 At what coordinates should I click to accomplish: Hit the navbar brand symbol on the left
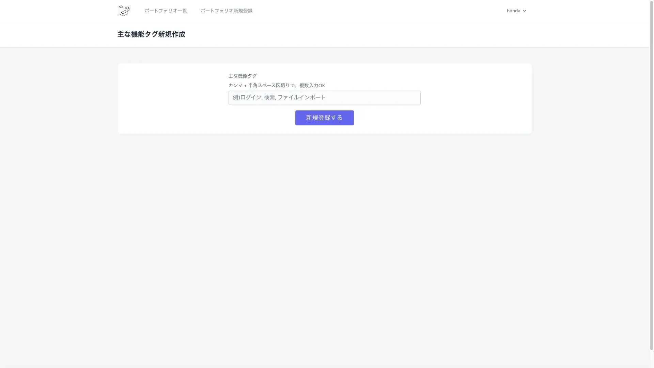pyautogui.click(x=123, y=11)
